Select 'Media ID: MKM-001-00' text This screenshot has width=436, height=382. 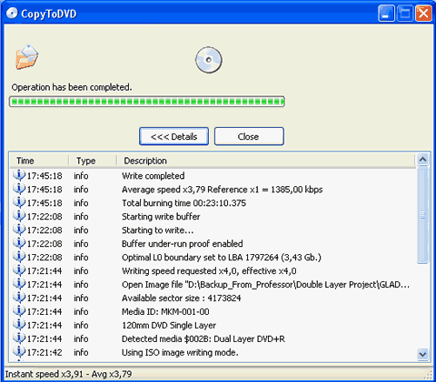pos(165,312)
